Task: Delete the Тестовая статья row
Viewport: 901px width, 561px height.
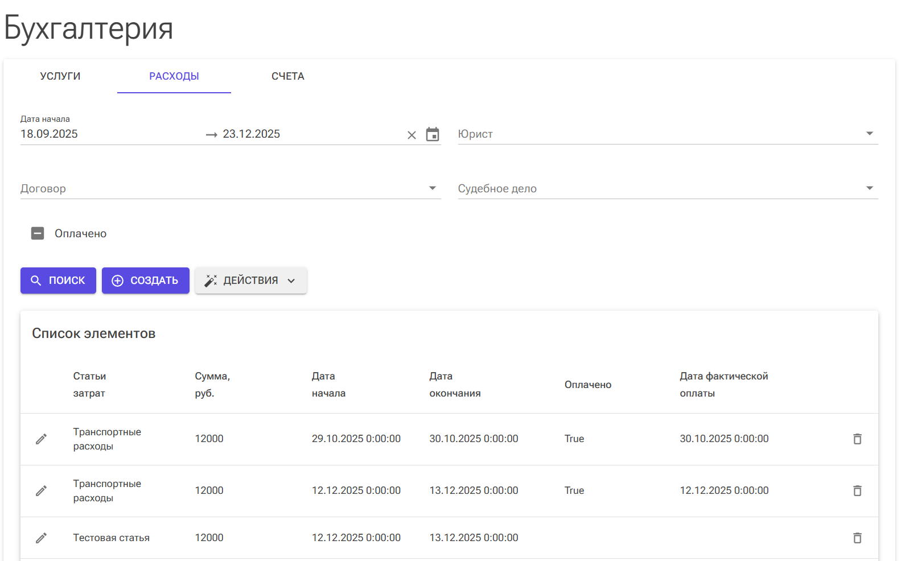Action: point(857,538)
